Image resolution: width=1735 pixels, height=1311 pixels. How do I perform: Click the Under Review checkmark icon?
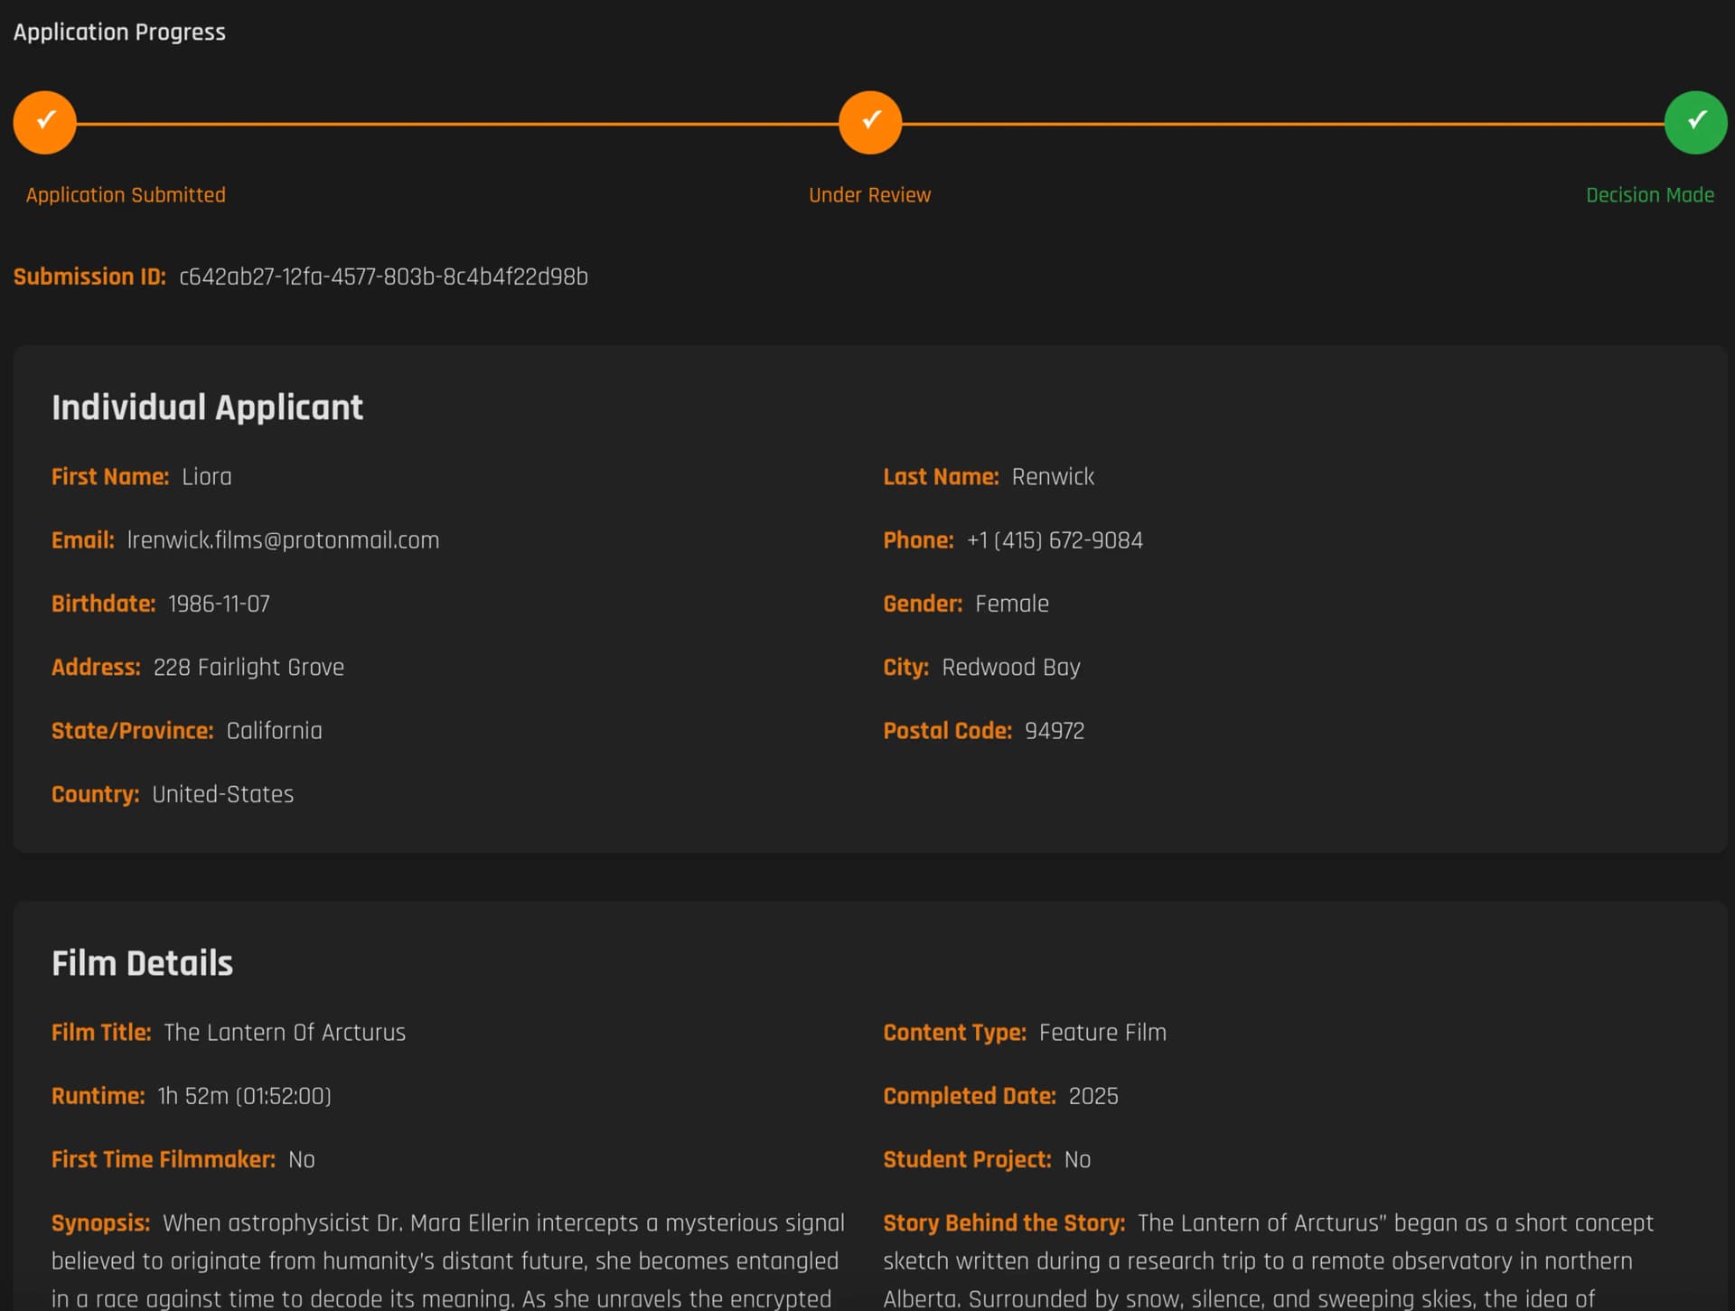869,121
